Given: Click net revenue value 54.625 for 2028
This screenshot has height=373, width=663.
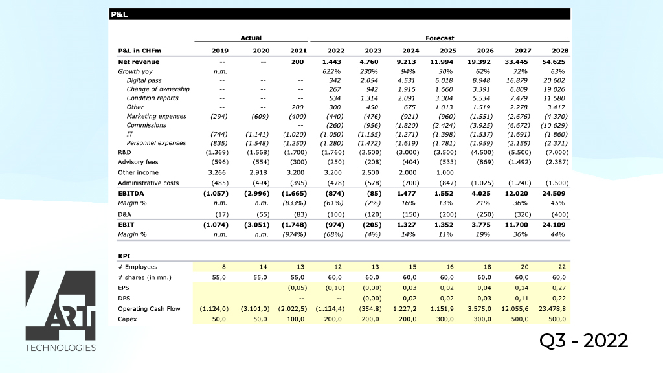Looking at the screenshot, I should [x=554, y=62].
